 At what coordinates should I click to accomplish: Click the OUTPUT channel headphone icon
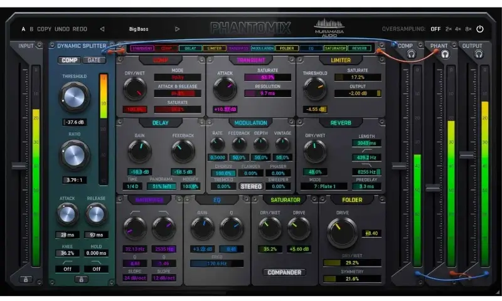(478, 55)
